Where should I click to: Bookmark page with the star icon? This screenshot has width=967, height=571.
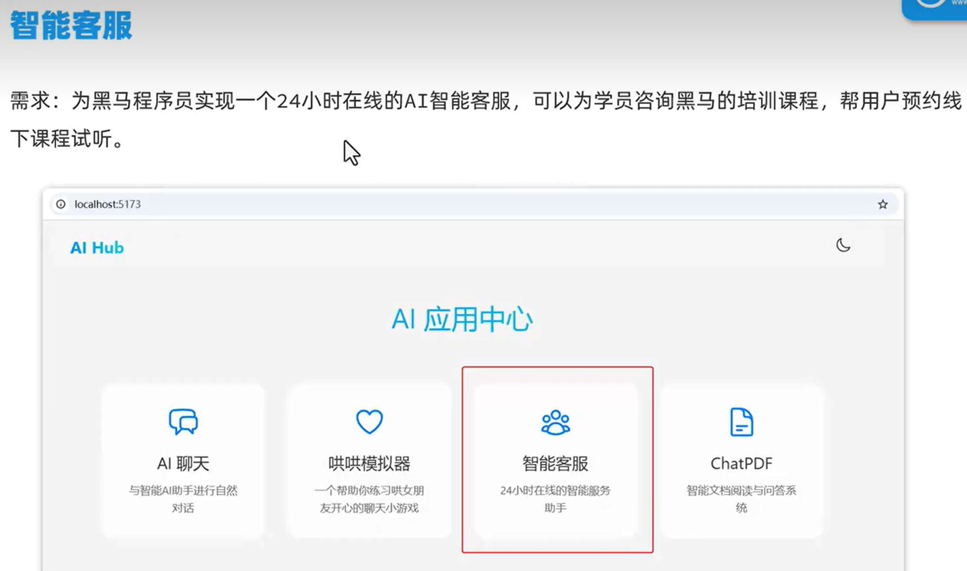click(882, 204)
